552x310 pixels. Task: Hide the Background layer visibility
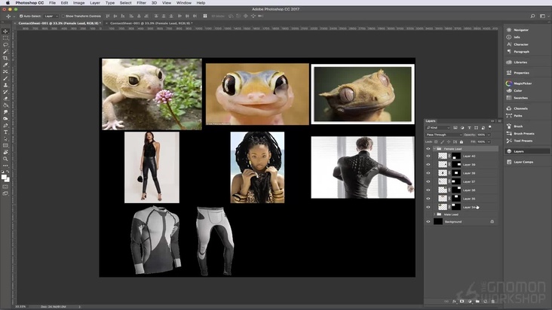coord(428,222)
